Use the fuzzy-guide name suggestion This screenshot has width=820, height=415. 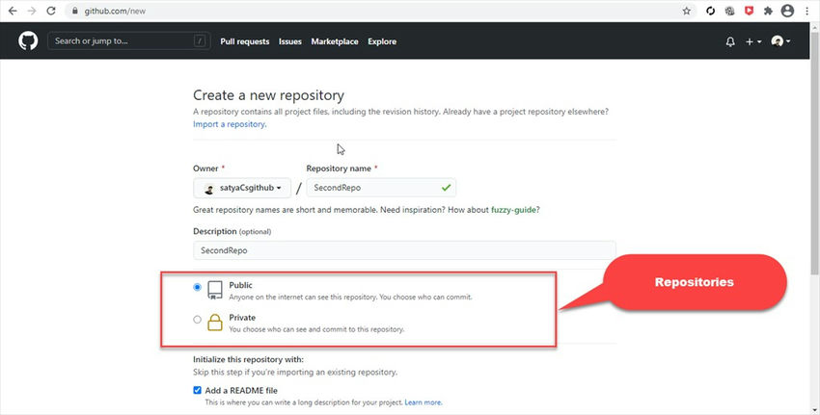click(513, 210)
